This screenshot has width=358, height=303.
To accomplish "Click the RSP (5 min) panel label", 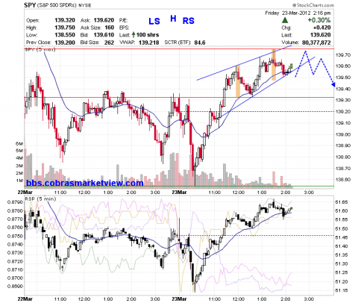I will click(40, 199).
